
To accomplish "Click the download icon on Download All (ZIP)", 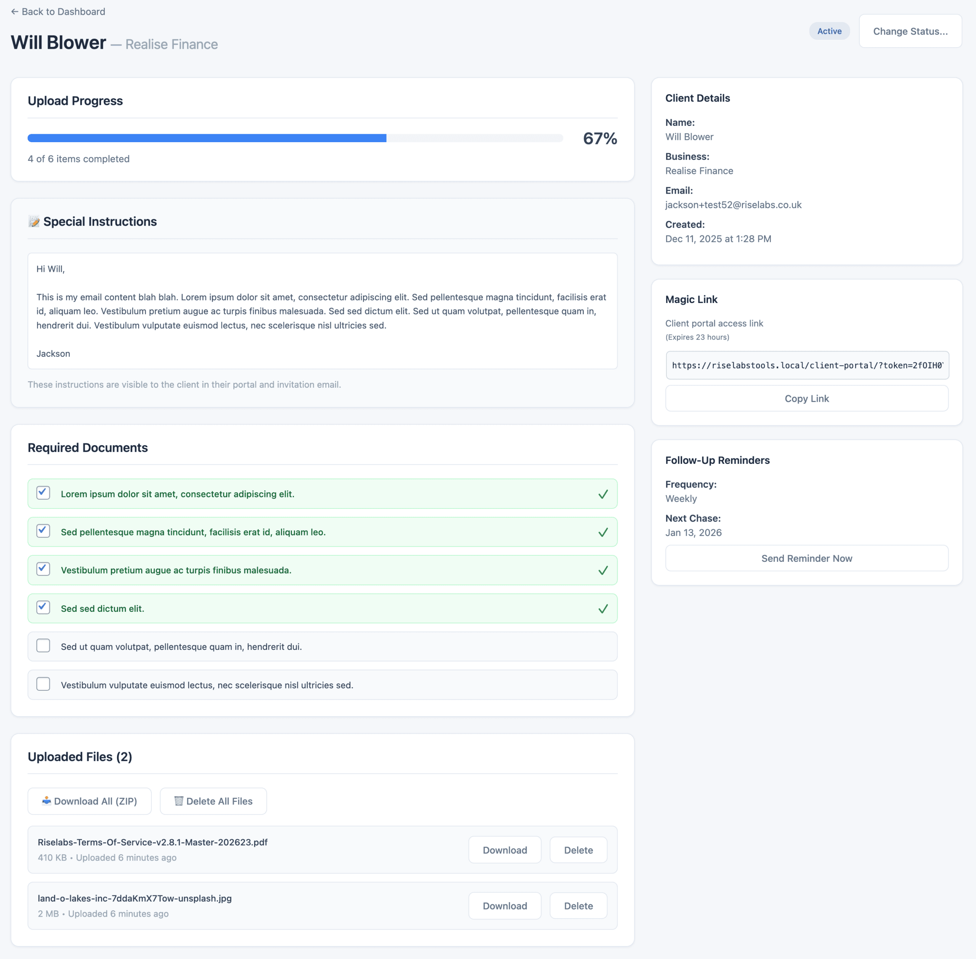I will pos(47,801).
